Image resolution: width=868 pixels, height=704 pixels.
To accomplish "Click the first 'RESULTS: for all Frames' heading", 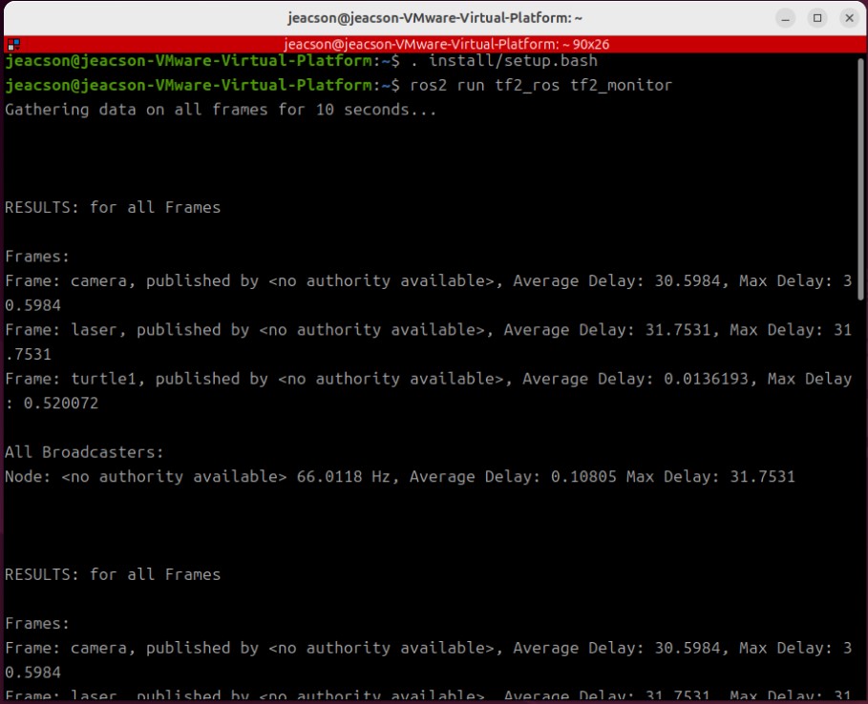I will pyautogui.click(x=113, y=207).
